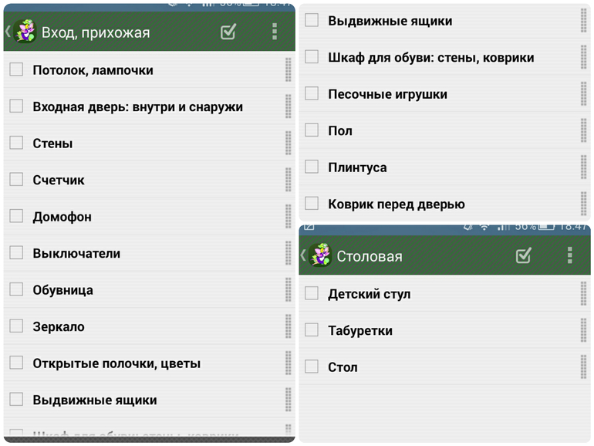Viewport: 594px width, 446px height.
Task: Tap the flower app icon beside "Столовая"
Action: [320, 255]
